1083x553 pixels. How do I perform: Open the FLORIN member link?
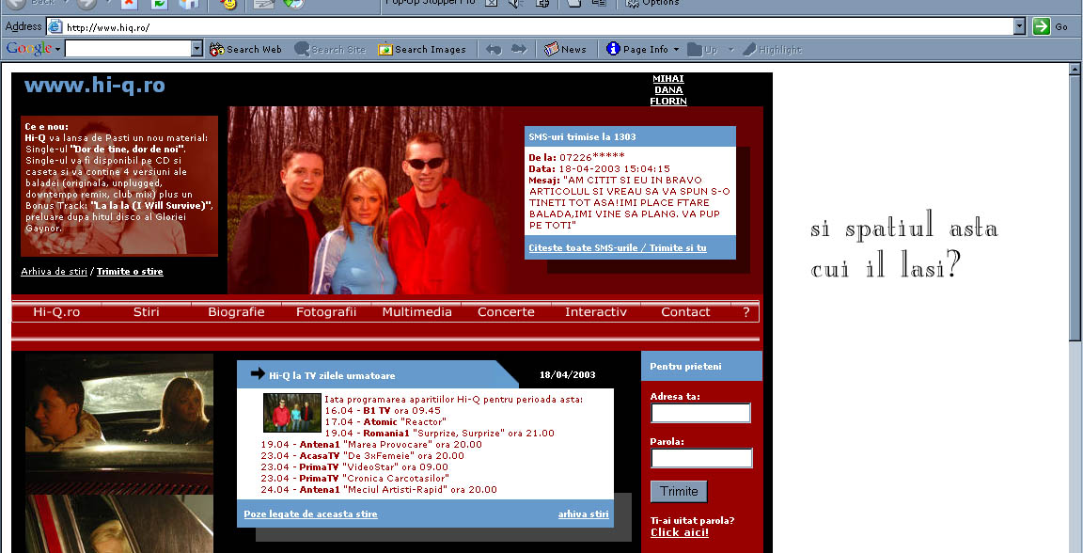[x=668, y=101]
